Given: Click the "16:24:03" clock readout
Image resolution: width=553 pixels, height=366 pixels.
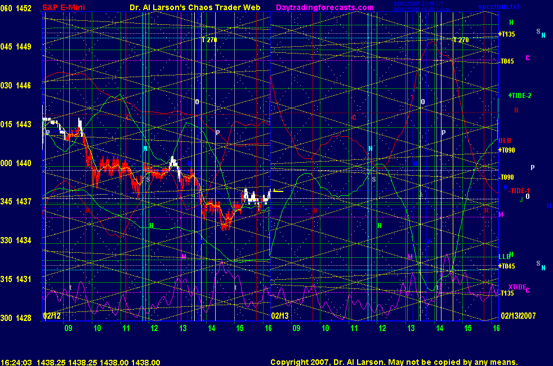Looking at the screenshot, I should pos(16,362).
